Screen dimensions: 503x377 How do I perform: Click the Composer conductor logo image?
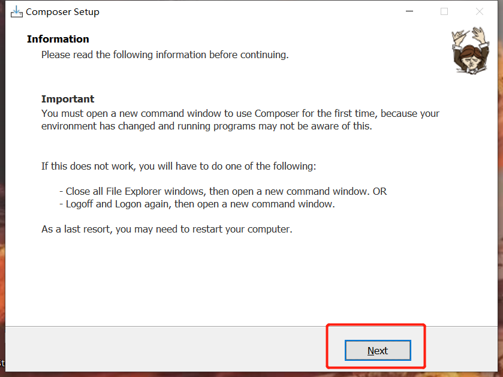coord(470,50)
